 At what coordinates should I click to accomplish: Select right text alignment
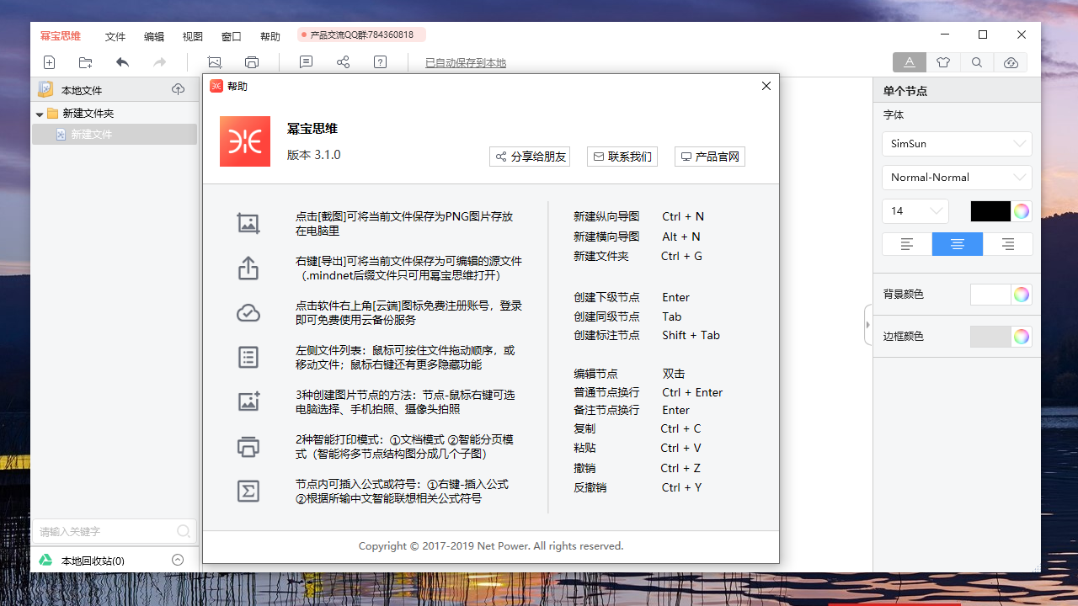click(1007, 244)
